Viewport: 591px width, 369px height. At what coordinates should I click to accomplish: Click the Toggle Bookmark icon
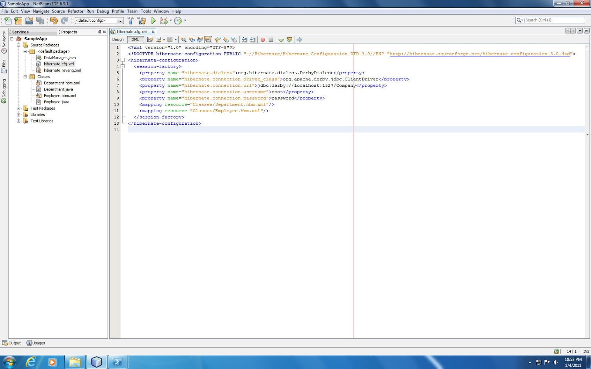click(x=234, y=39)
